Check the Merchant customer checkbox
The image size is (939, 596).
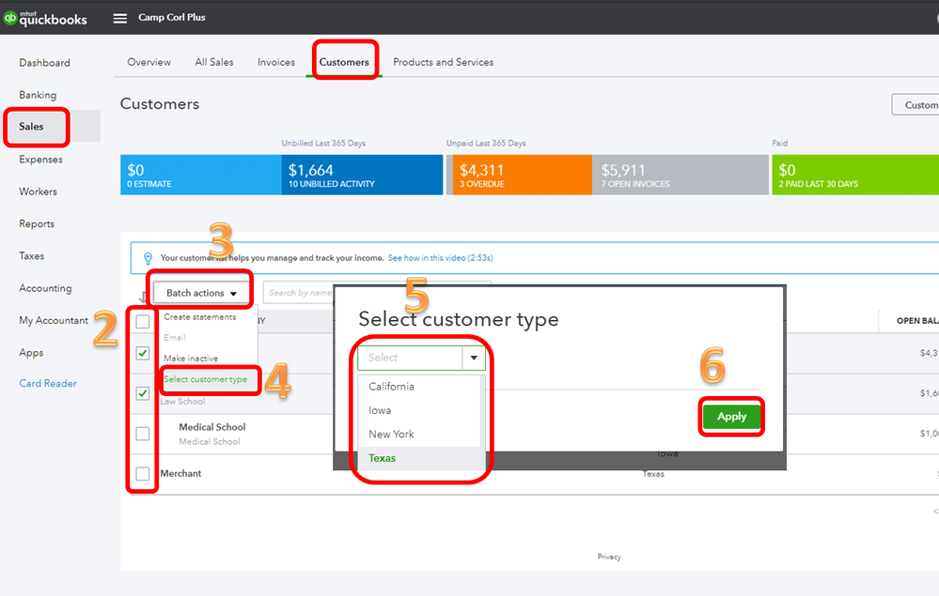[143, 474]
